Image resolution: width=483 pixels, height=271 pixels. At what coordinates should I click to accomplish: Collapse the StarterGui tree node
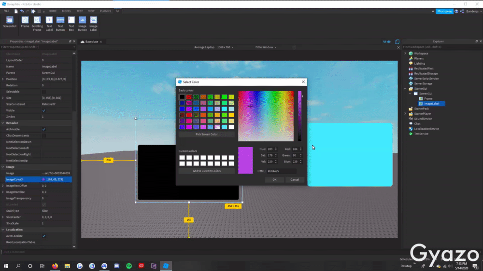coord(405,89)
